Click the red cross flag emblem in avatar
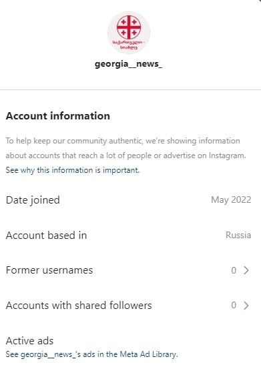Viewport: 261px width, 365px height. point(129,27)
